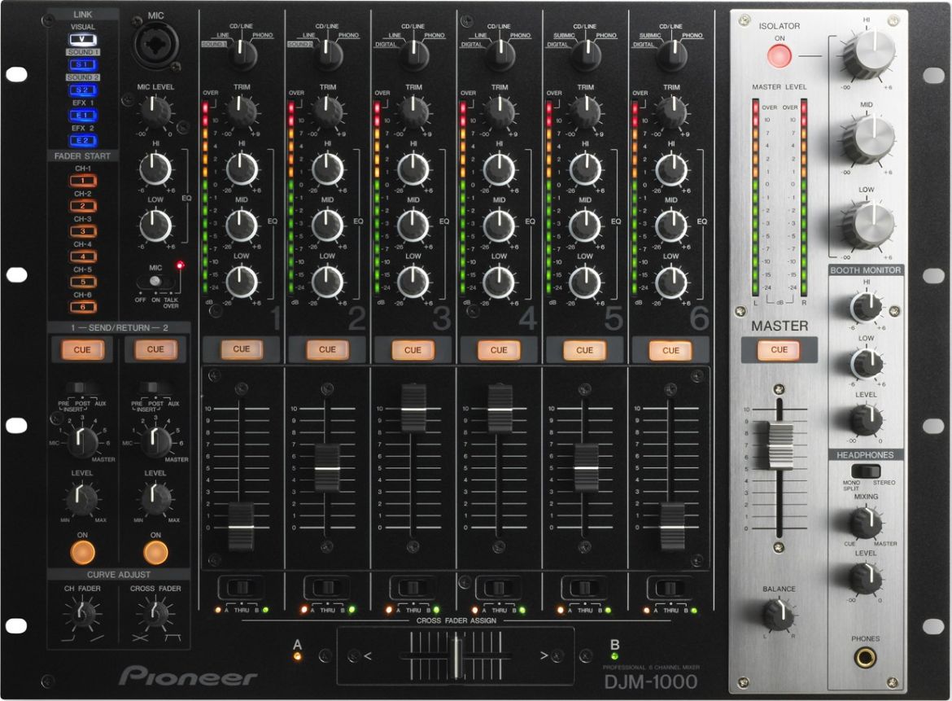This screenshot has height=701, width=952.
Task: Click channel 6 input selector knob
Action: pos(672,55)
